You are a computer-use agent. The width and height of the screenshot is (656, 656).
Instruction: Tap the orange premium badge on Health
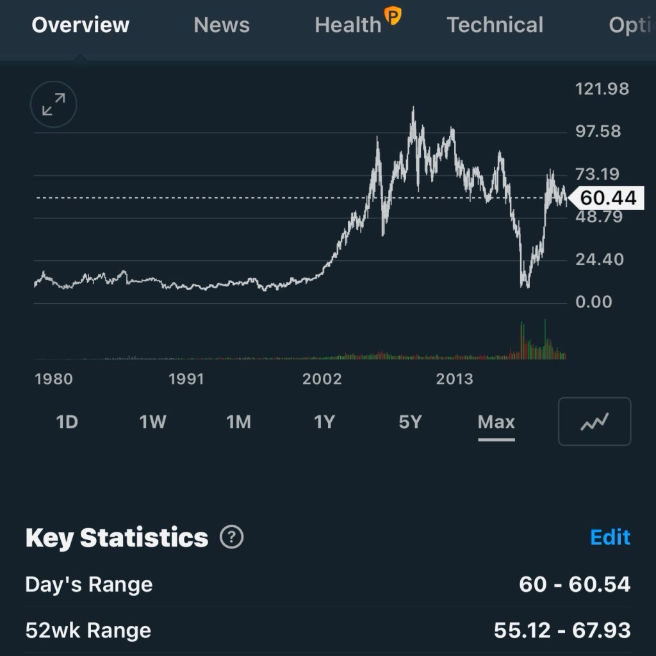pos(392,15)
